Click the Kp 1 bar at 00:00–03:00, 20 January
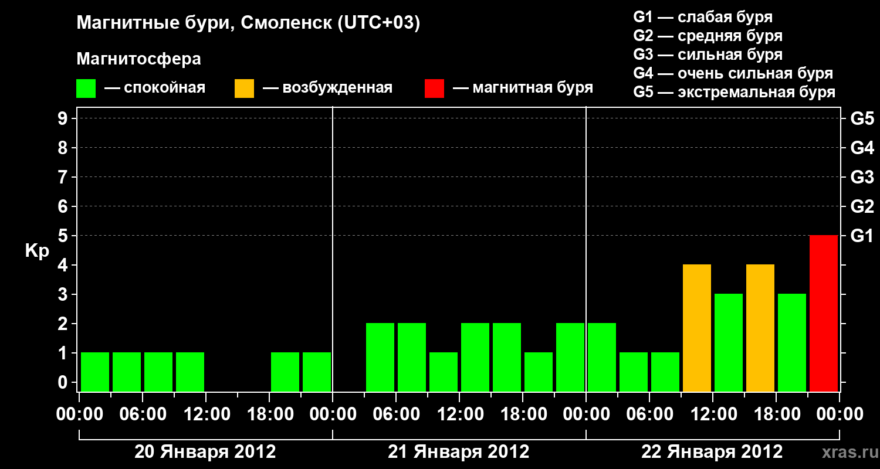Screen dimensions: 880x469 (x=95, y=372)
